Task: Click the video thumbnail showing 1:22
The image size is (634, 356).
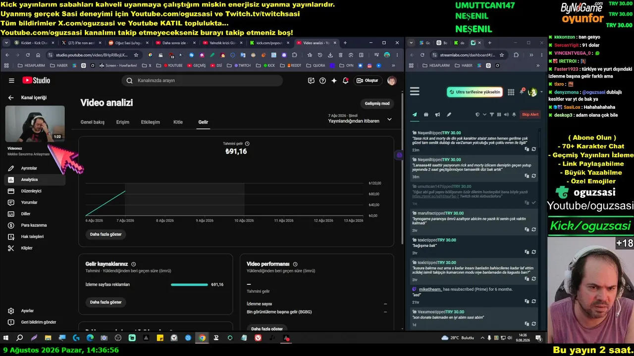Action: coord(35,124)
